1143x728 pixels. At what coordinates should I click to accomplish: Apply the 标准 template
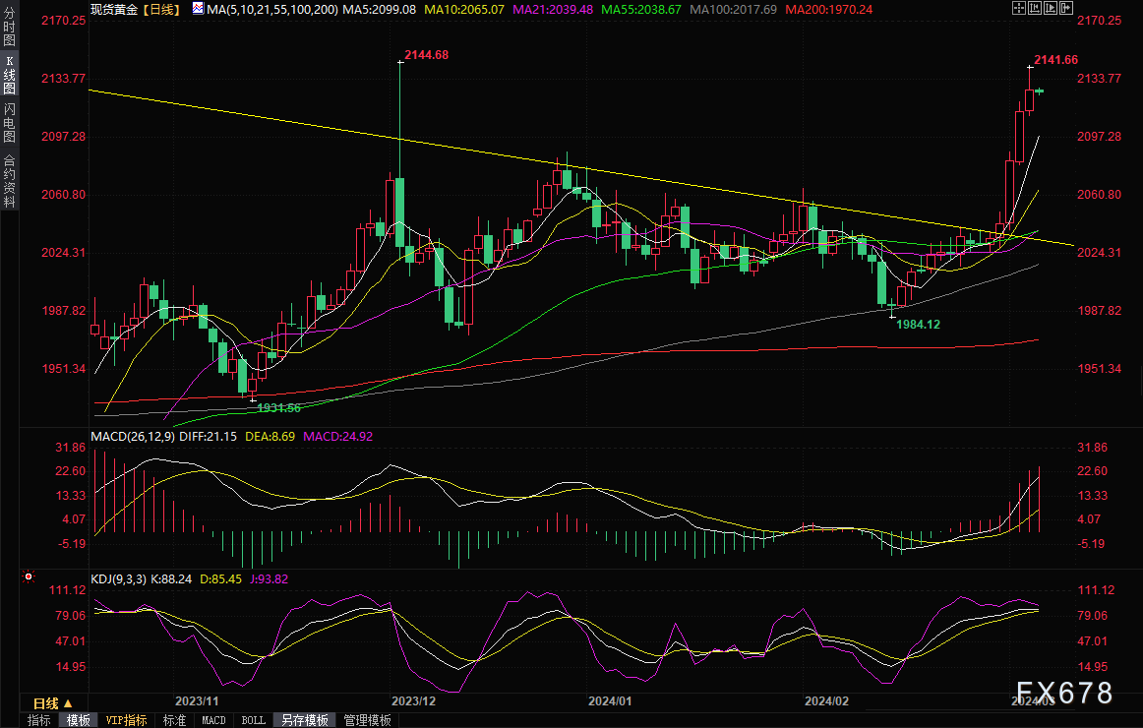click(x=174, y=720)
